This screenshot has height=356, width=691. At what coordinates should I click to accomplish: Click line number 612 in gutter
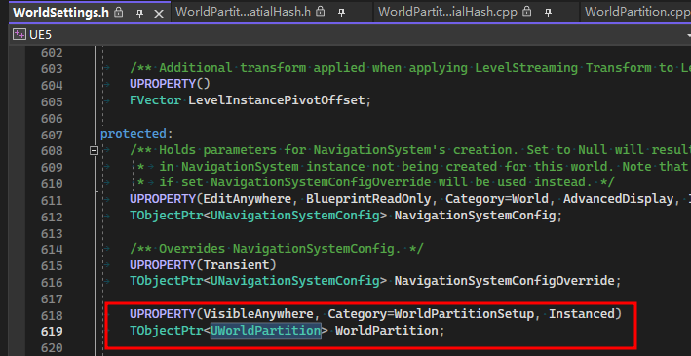click(52, 217)
